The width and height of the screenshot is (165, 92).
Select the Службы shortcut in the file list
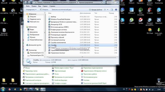click(83, 45)
